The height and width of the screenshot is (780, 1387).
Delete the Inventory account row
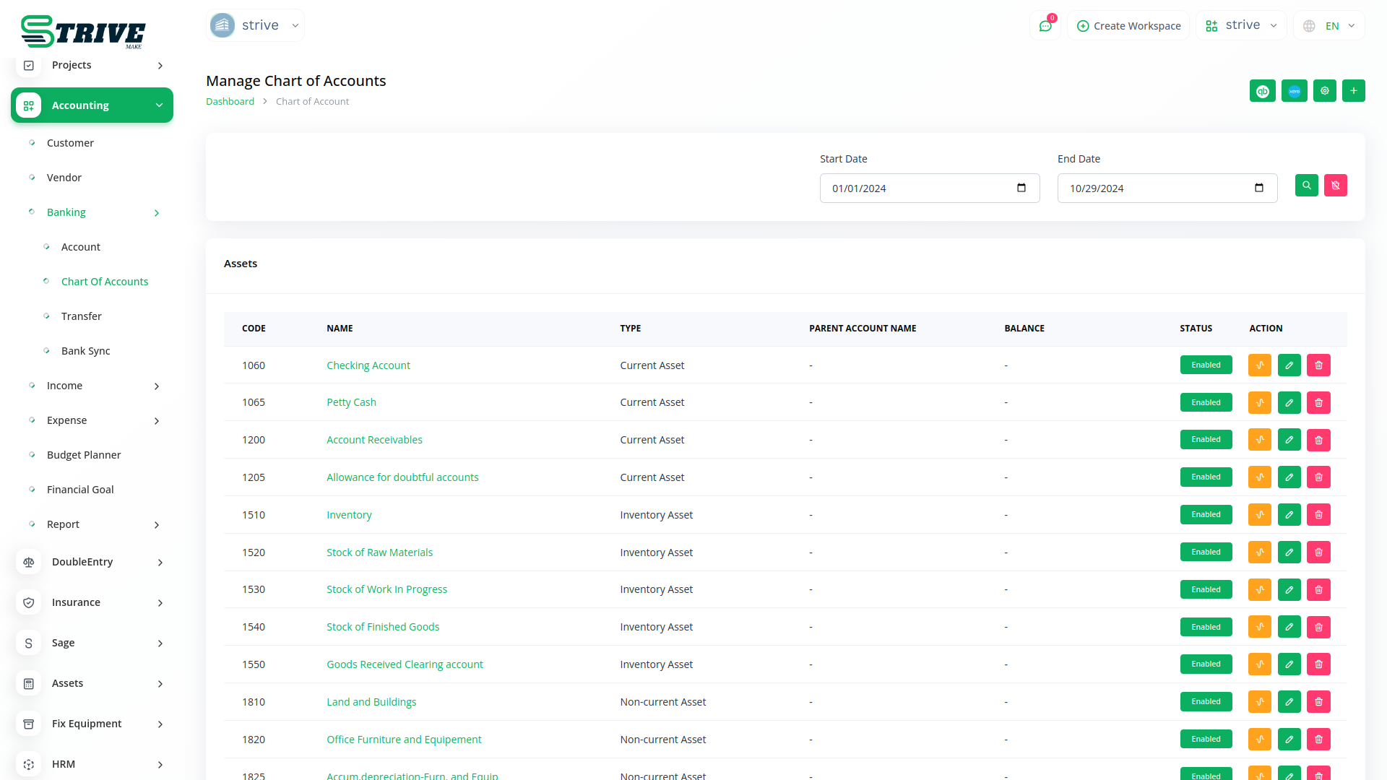point(1318,515)
